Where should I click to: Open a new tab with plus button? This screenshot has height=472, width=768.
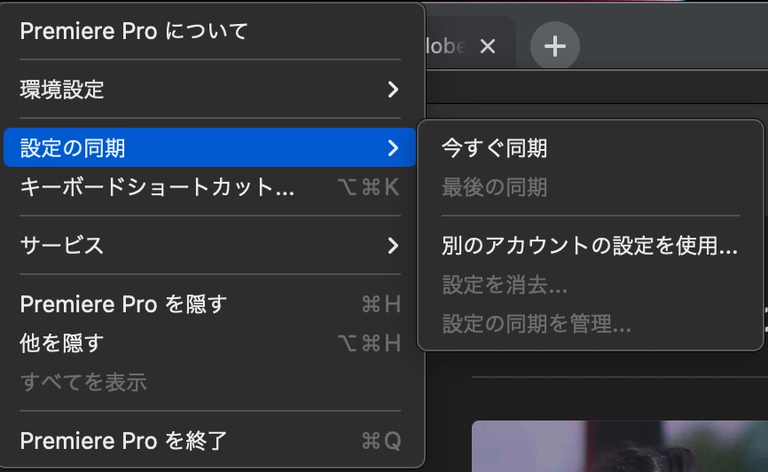point(555,46)
